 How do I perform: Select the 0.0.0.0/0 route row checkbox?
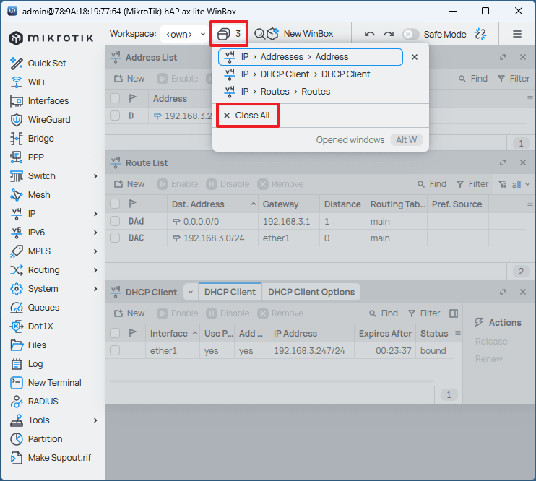point(115,221)
